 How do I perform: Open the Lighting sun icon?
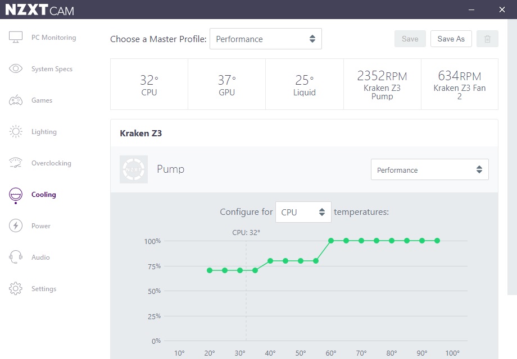coord(16,132)
